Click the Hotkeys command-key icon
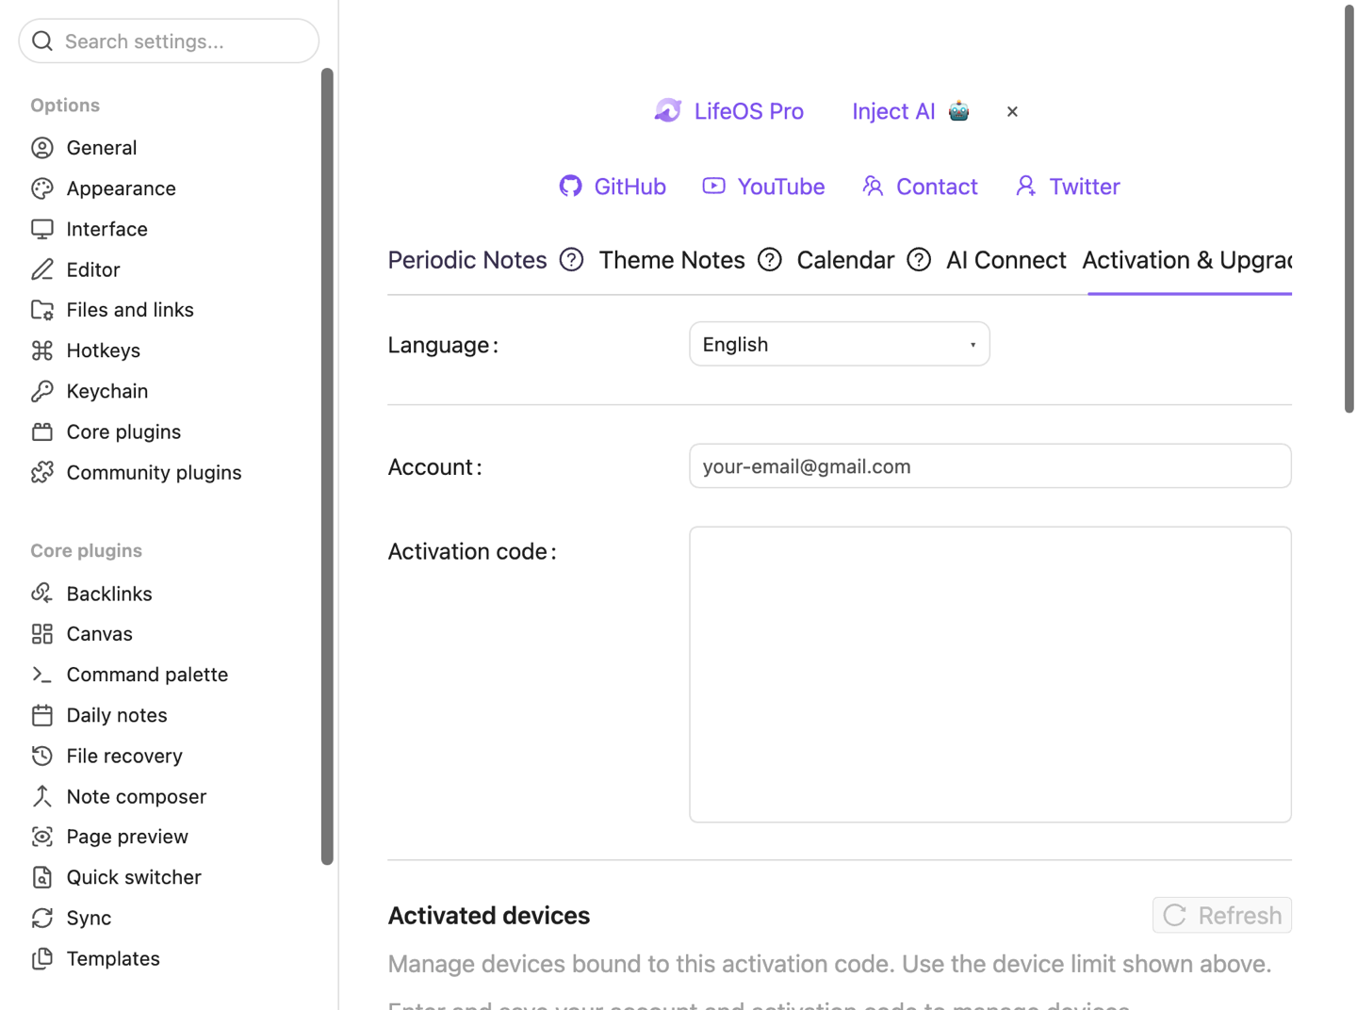The image size is (1357, 1010). (42, 350)
